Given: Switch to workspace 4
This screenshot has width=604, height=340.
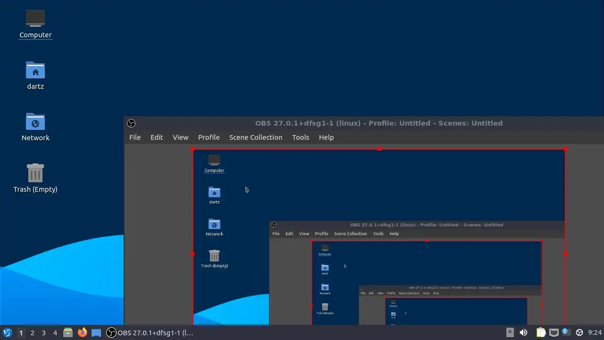Looking at the screenshot, I should point(55,332).
